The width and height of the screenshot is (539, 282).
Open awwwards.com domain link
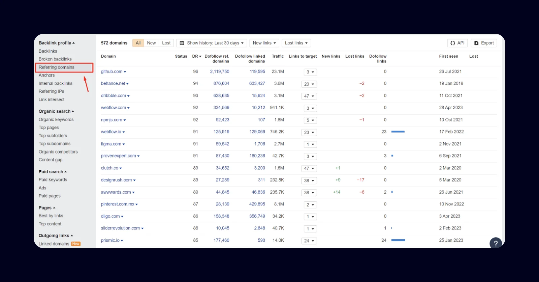pyautogui.click(x=116, y=192)
